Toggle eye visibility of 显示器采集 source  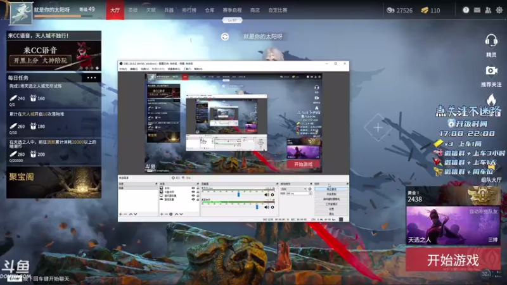[193, 196]
